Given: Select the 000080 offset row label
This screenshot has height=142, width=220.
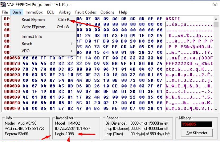Looking at the screenshot, I should (x=12, y=69).
